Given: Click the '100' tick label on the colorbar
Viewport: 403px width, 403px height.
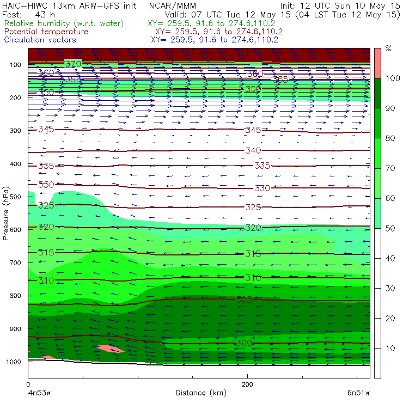Looking at the screenshot, I should pos(393,78).
